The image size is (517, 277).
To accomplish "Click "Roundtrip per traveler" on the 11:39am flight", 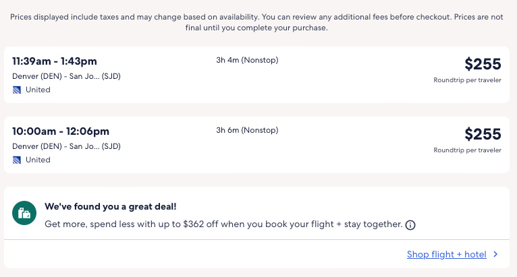I will coord(467,80).
